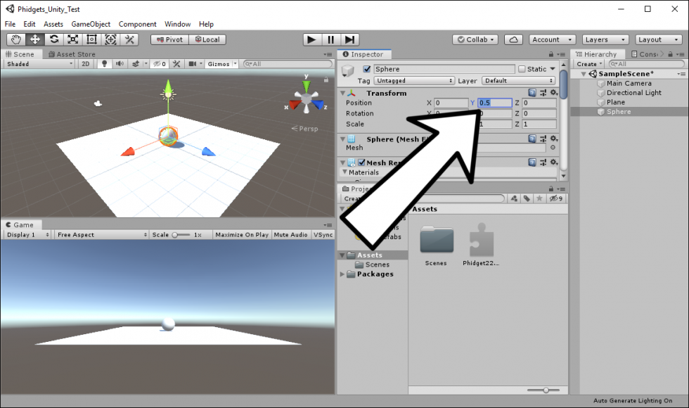Select the Hand tool in toolbar
Screen dimensions: 689x408
15,39
